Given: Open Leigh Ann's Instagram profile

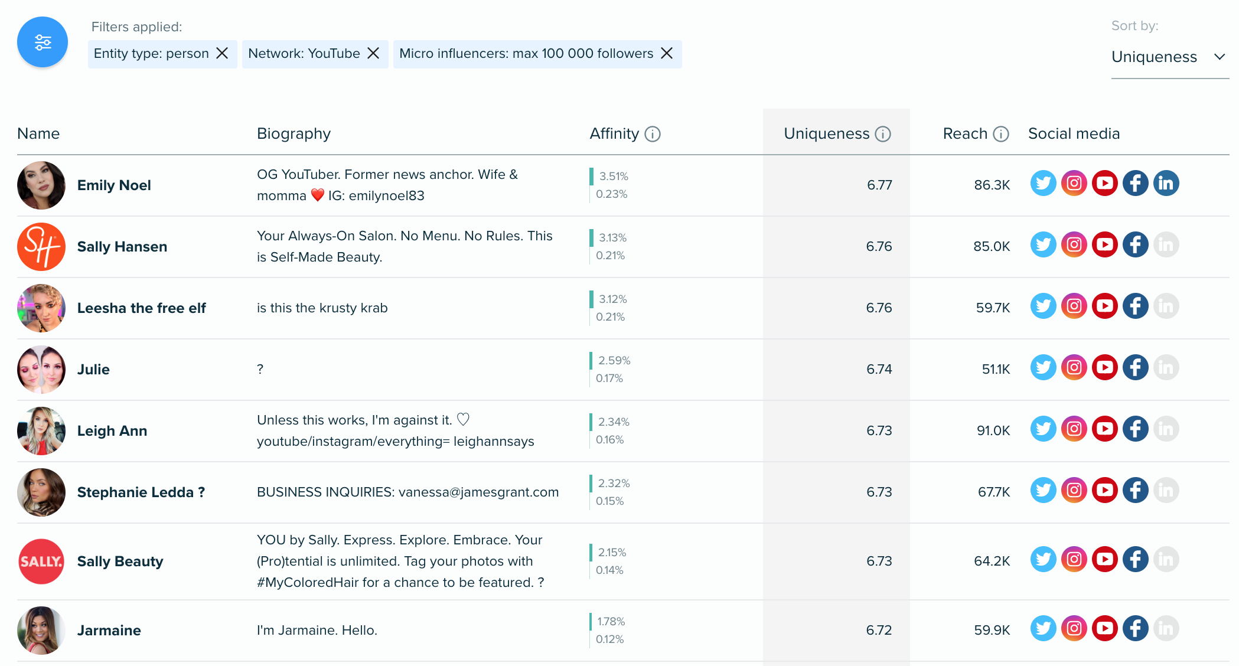Looking at the screenshot, I should [1074, 429].
